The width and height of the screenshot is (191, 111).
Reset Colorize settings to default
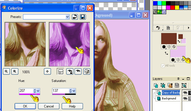(75, 17)
